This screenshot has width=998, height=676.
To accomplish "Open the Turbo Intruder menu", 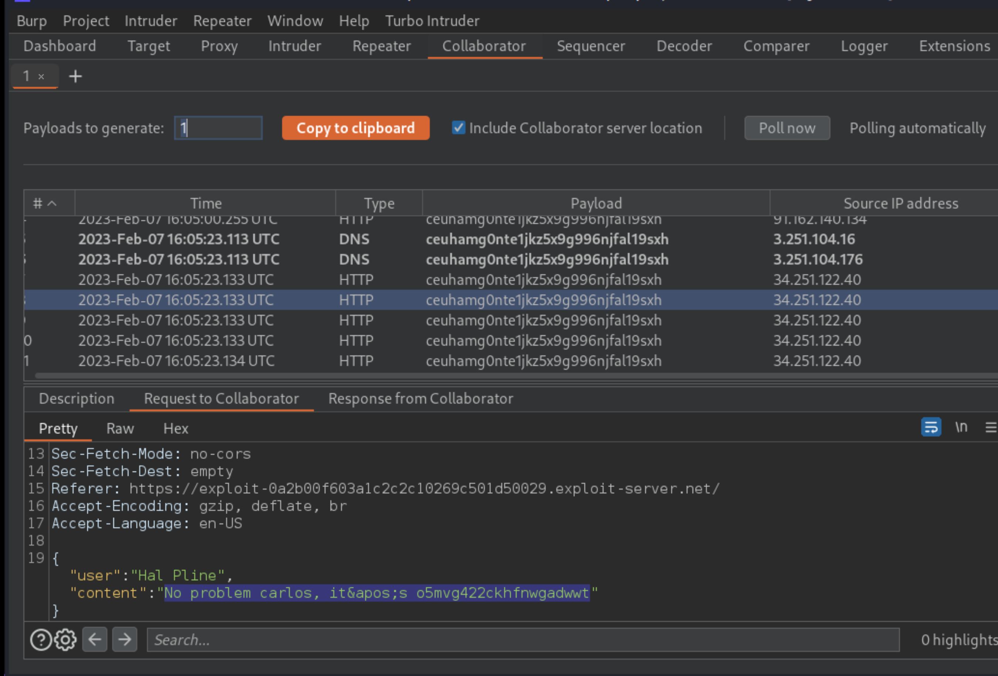I will pyautogui.click(x=432, y=21).
